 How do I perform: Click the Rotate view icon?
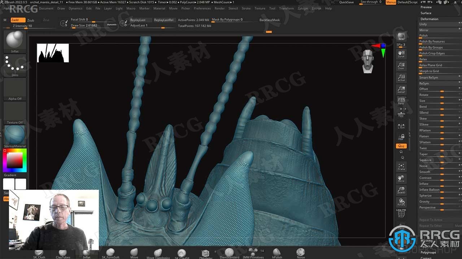coord(401,202)
